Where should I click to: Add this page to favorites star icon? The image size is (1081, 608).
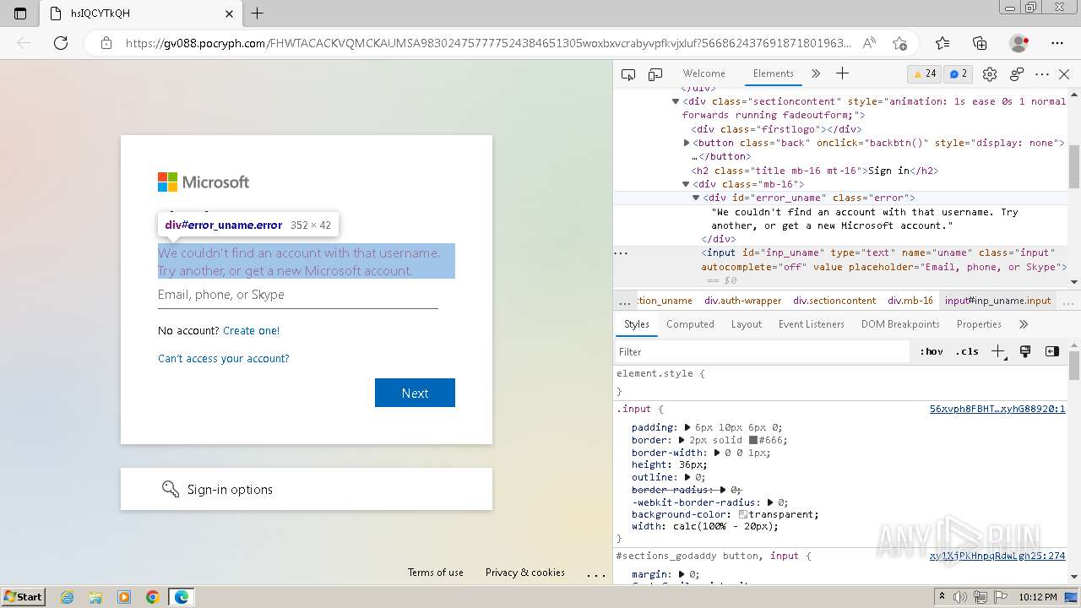899,43
